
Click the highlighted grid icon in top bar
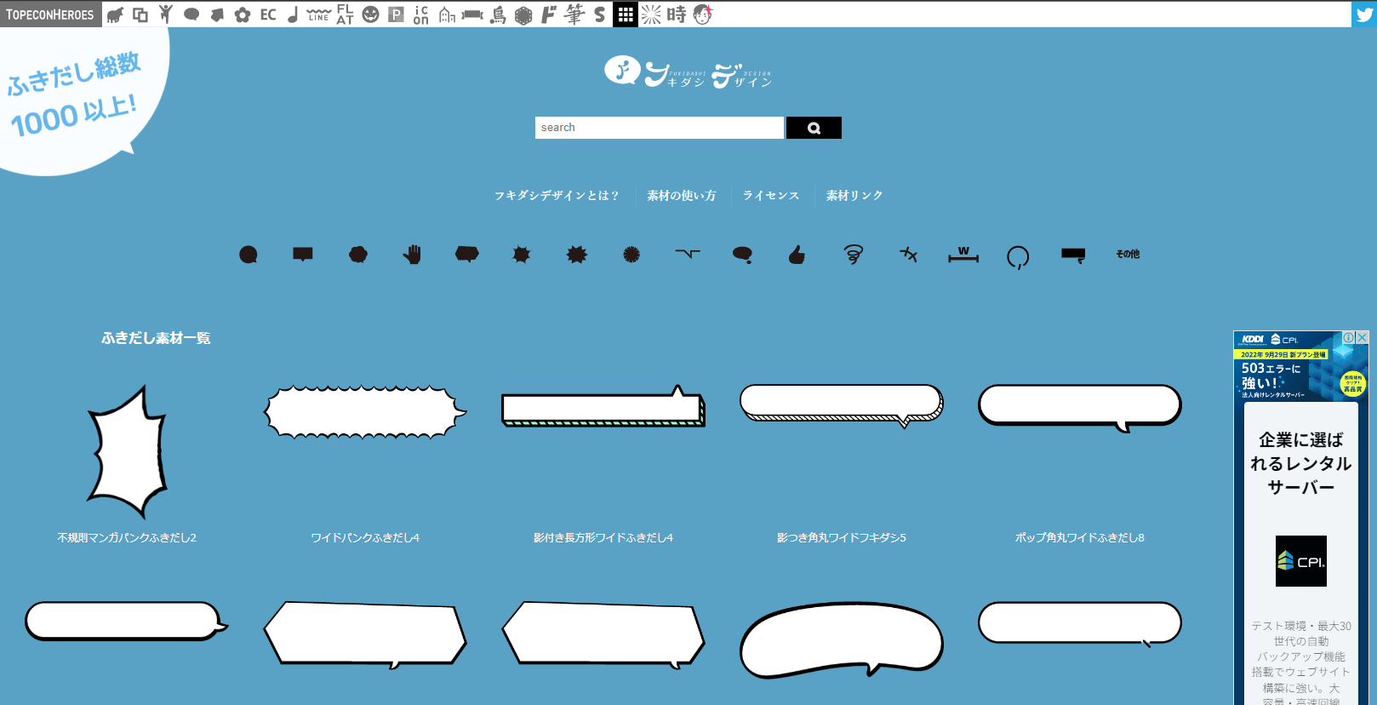626,14
